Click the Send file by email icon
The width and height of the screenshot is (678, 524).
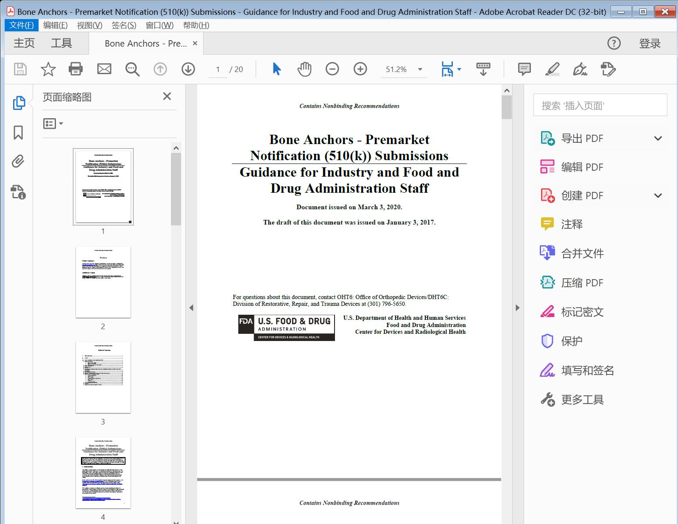[x=104, y=69]
